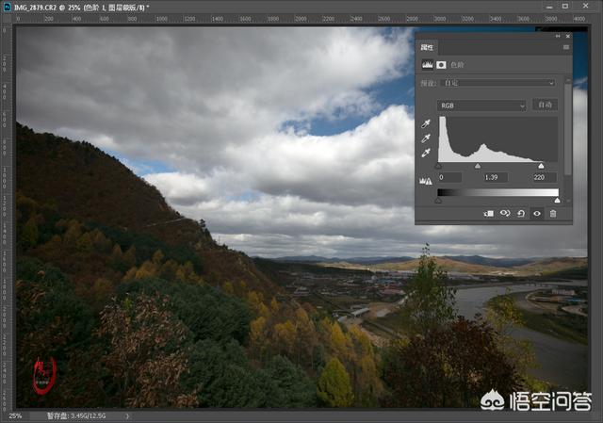Click the view previous state icon
603x423 pixels.
(505, 214)
